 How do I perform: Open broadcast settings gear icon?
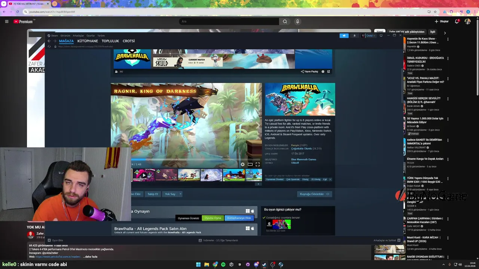coord(323,71)
